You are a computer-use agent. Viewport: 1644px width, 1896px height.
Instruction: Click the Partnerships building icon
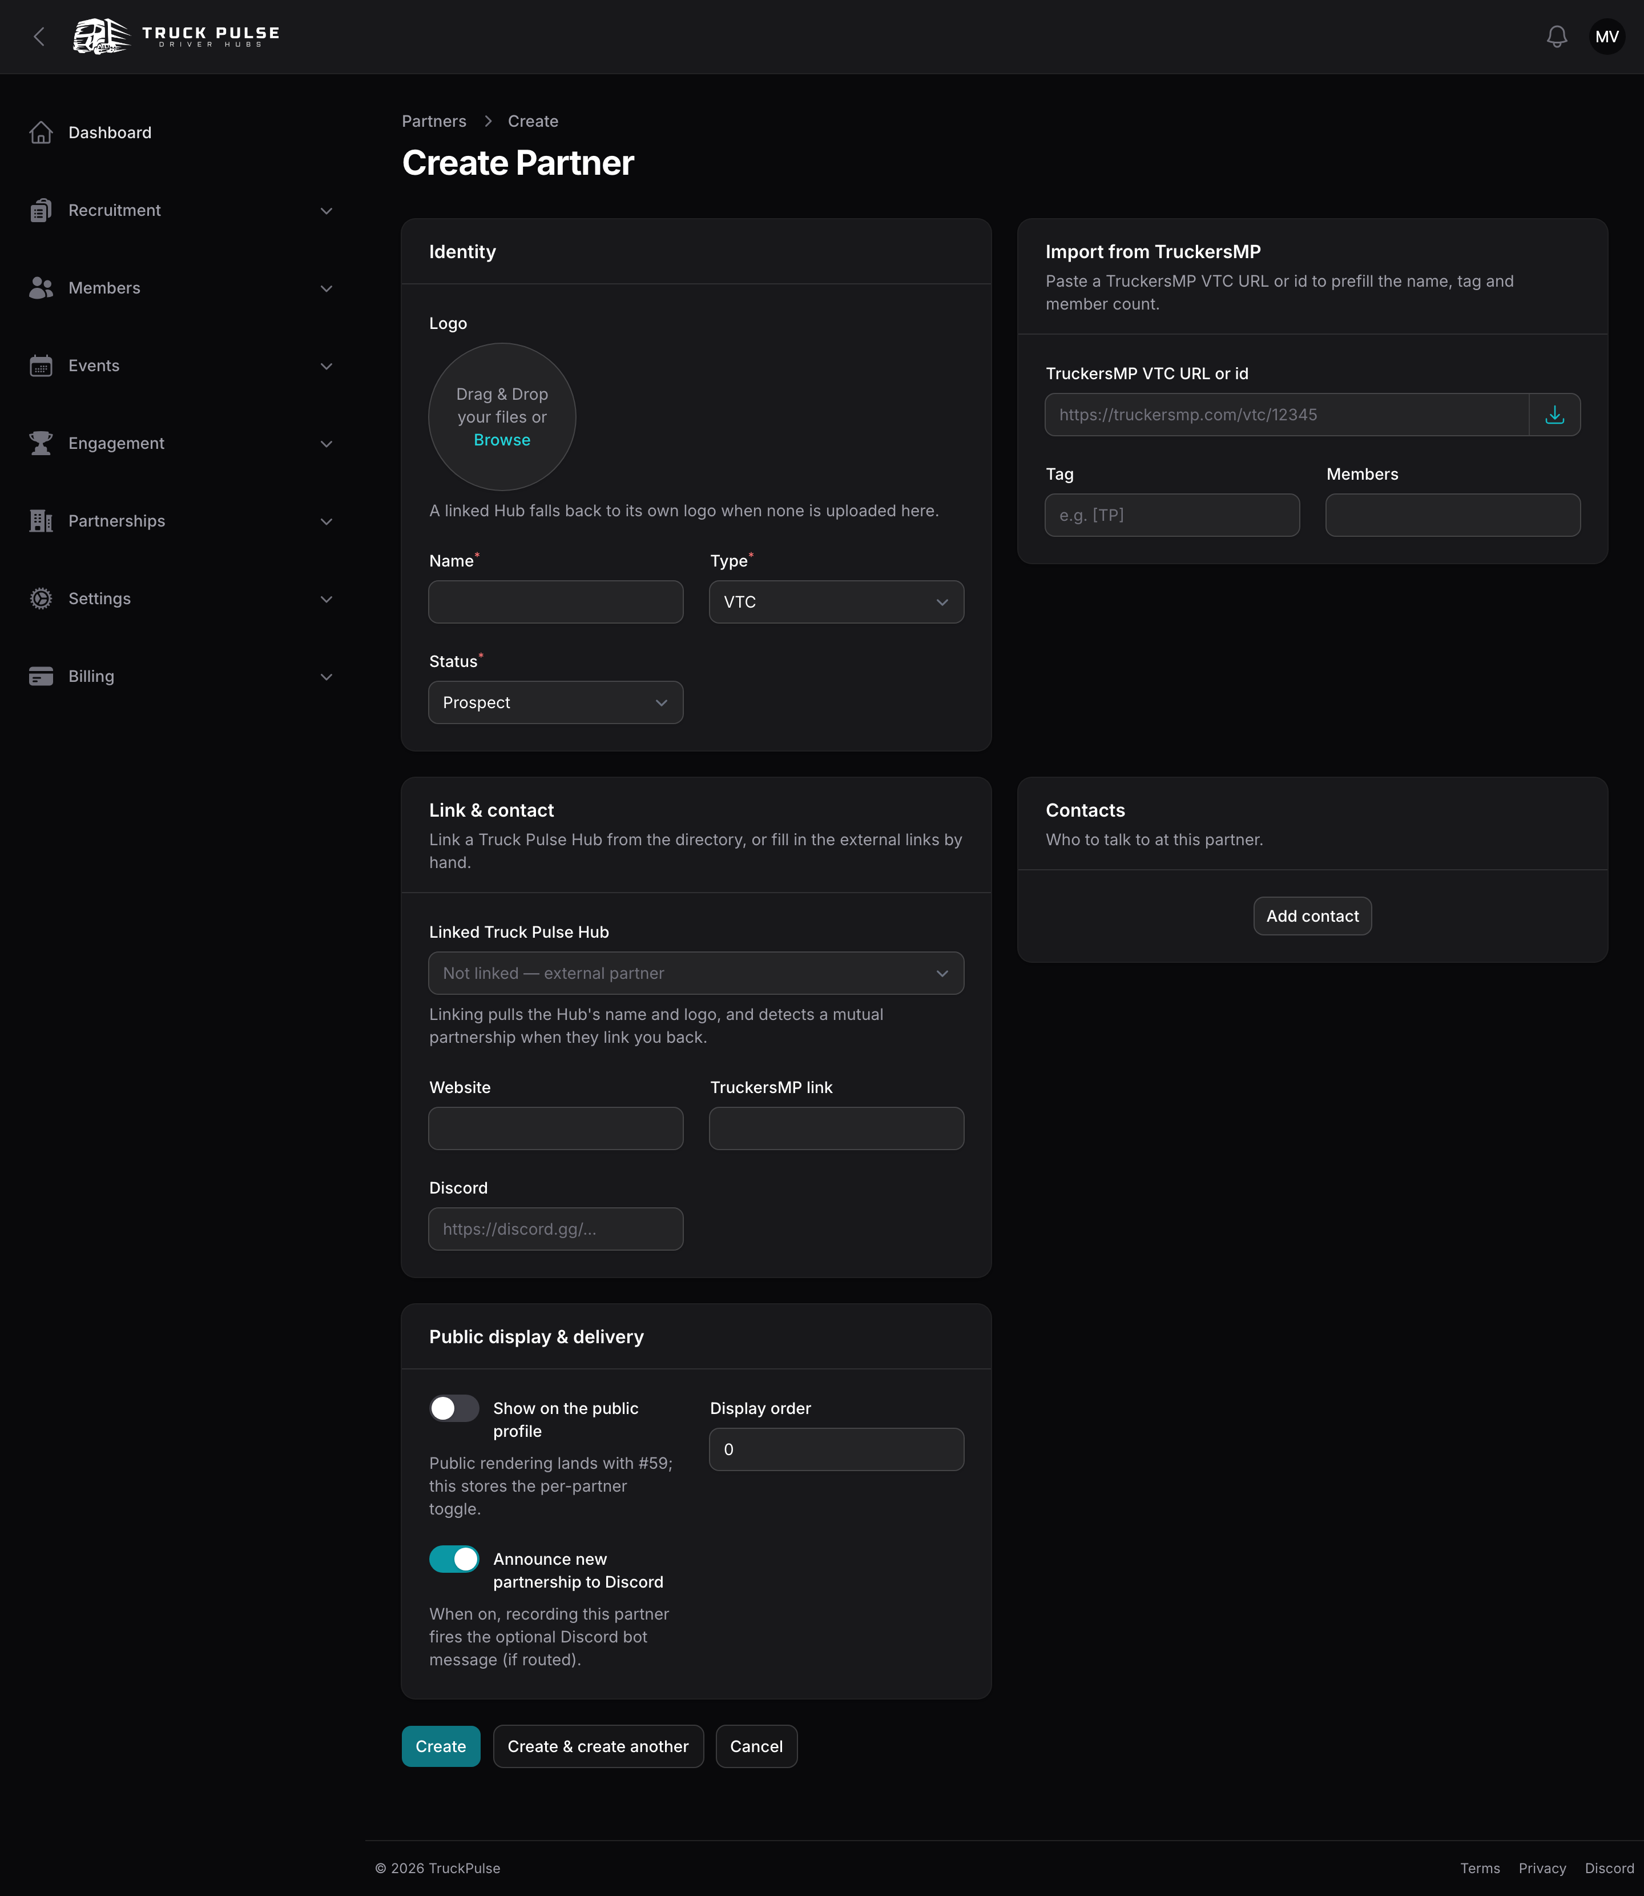pyautogui.click(x=41, y=521)
